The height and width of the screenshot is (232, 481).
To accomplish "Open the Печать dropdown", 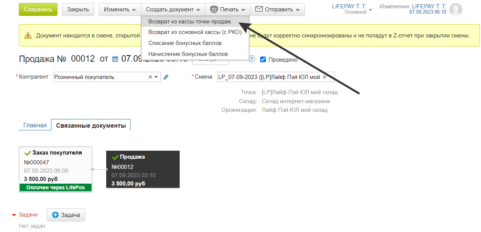I will [x=228, y=9].
